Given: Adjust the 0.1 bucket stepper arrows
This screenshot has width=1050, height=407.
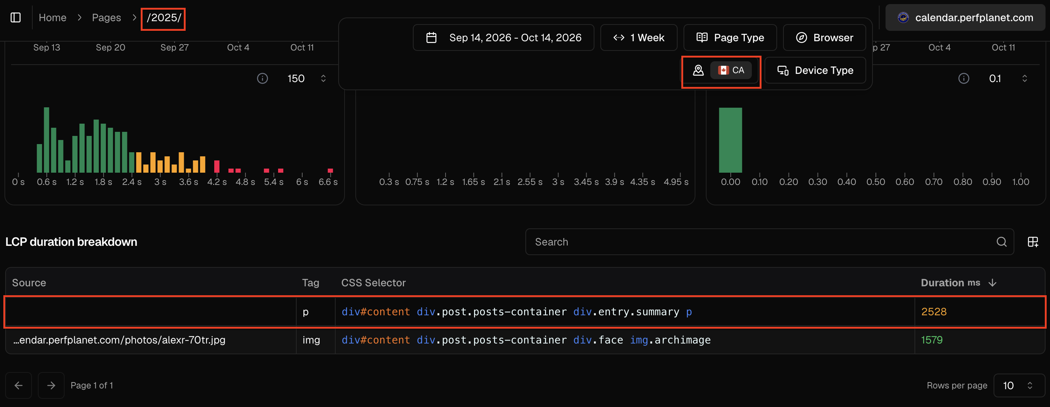Looking at the screenshot, I should click(1024, 78).
